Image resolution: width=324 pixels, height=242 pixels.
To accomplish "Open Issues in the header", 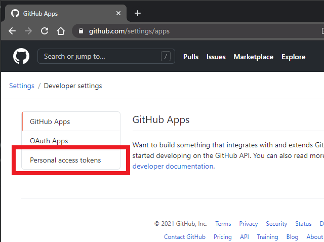I will pyautogui.click(x=216, y=57).
